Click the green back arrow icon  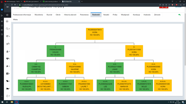pyautogui.click(x=179, y=15)
